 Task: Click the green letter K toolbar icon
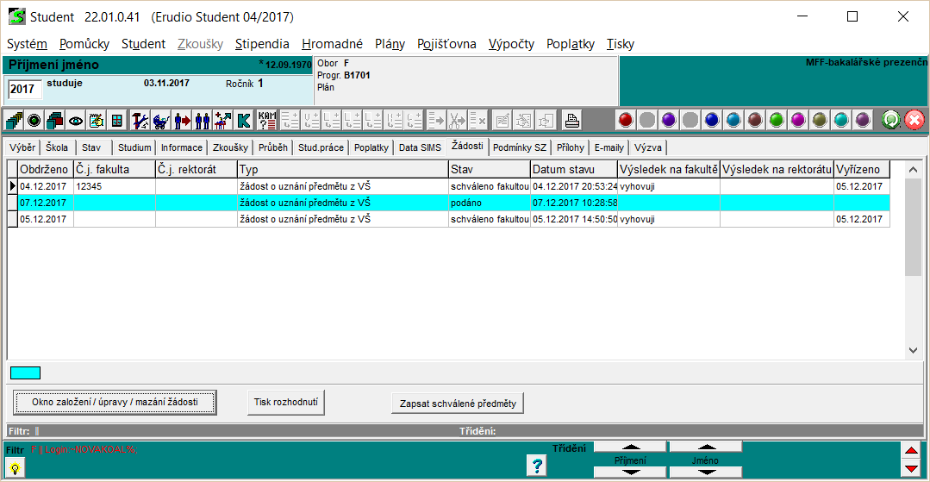point(244,120)
